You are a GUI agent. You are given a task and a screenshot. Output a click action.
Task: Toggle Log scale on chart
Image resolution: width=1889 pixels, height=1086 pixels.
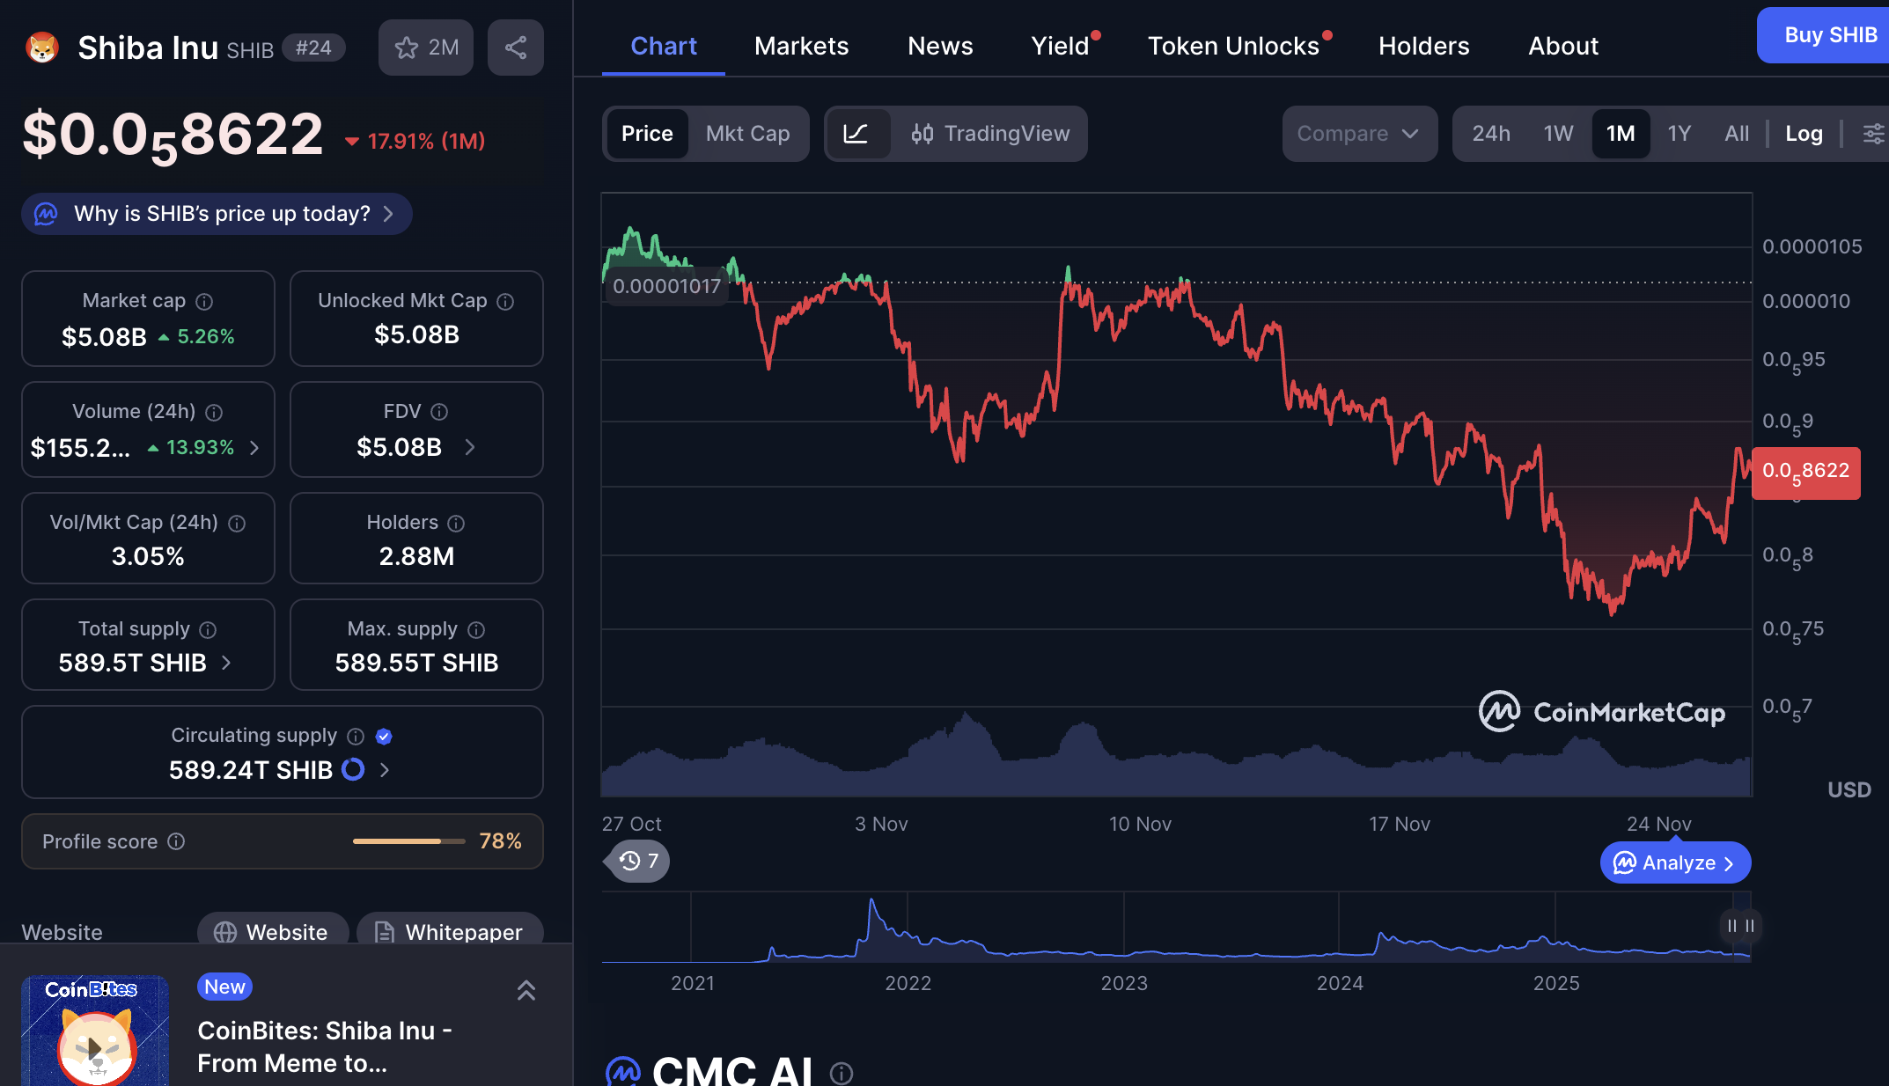click(x=1804, y=134)
